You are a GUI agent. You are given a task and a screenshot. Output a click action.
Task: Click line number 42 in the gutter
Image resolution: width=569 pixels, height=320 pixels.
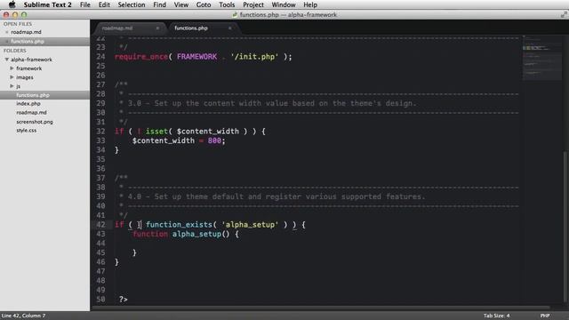100,225
